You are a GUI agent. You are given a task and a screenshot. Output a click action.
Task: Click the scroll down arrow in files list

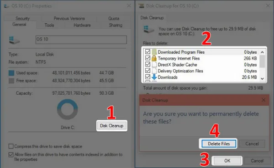[x=262, y=79]
